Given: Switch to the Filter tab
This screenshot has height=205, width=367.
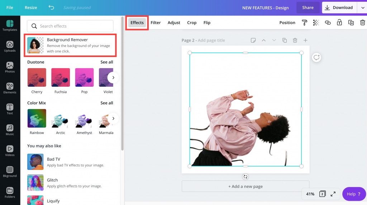Looking at the screenshot, I should pos(156,23).
